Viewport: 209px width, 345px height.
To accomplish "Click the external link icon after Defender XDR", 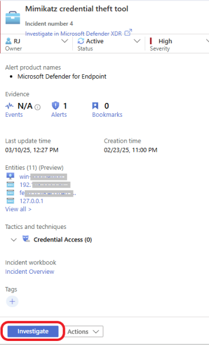I will click(128, 33).
